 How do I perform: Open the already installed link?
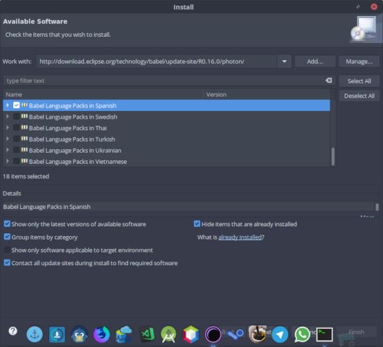pos(240,237)
